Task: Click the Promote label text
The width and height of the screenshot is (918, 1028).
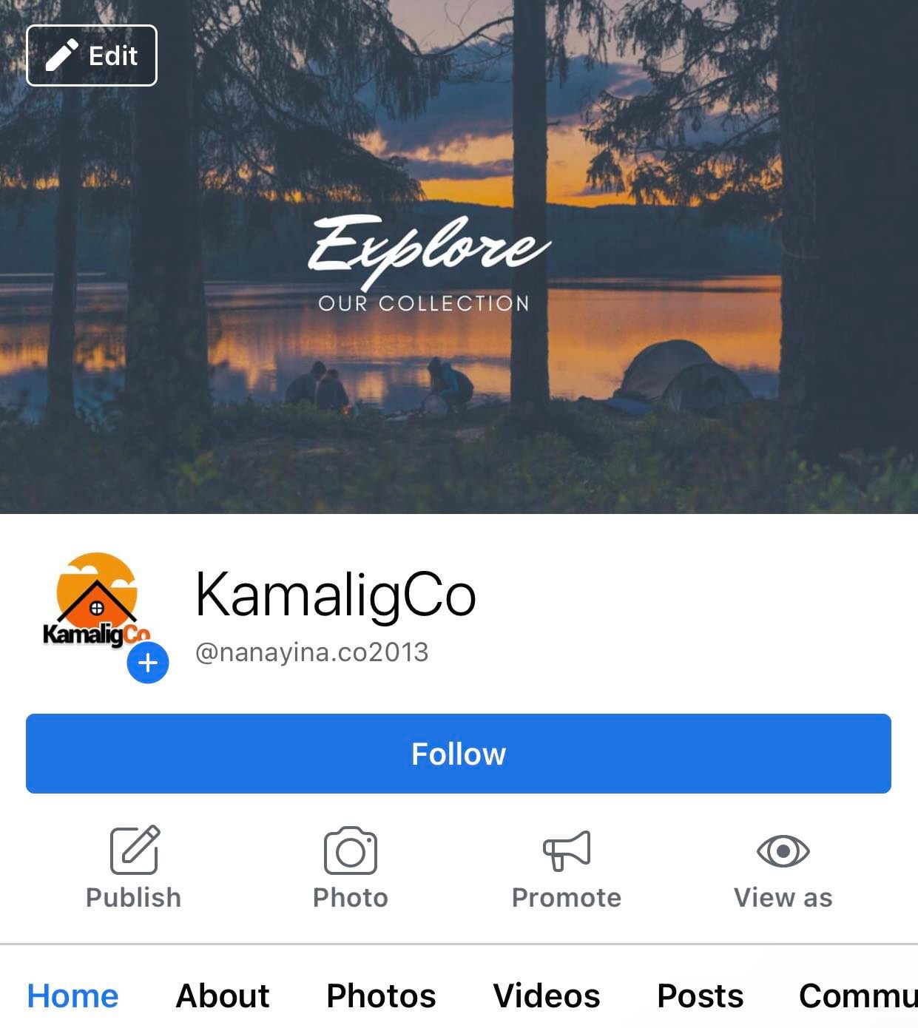Action: [567, 897]
